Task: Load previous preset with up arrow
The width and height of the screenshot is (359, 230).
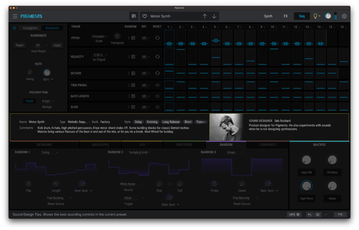Action: pos(205,16)
